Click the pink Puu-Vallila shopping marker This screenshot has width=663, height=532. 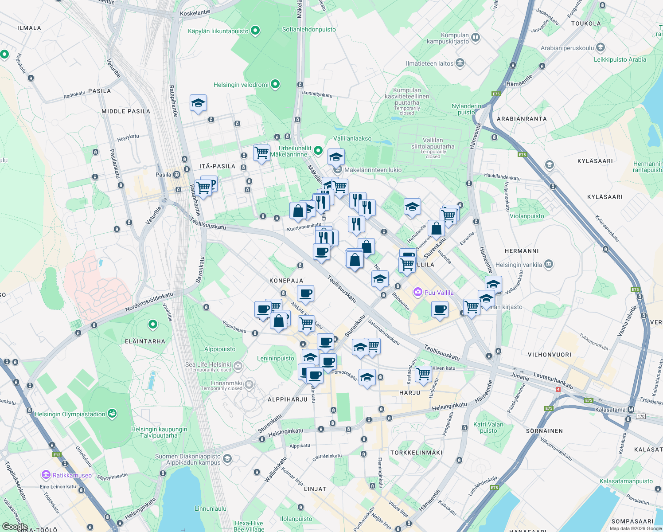[x=417, y=293]
